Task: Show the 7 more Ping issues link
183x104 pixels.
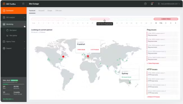Action: [x=153, y=63]
